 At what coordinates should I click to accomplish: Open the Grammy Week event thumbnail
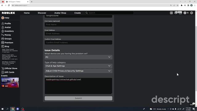10,83
